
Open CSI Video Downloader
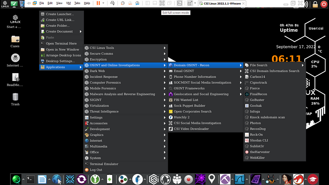pyautogui.click(x=206, y=129)
